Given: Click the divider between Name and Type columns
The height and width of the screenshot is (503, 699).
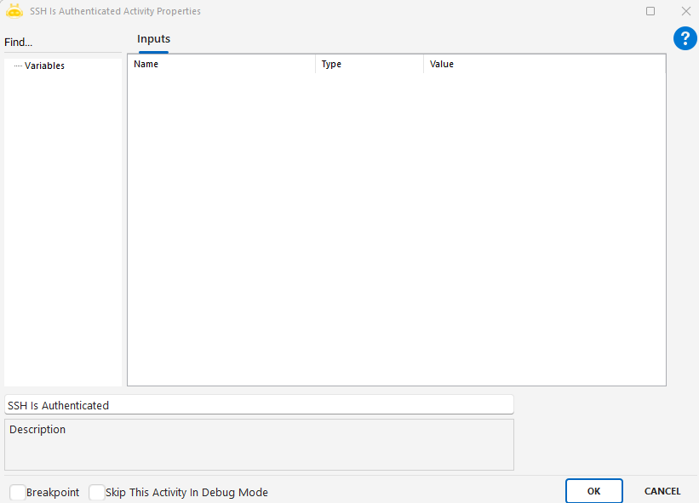Looking at the screenshot, I should (x=315, y=65).
